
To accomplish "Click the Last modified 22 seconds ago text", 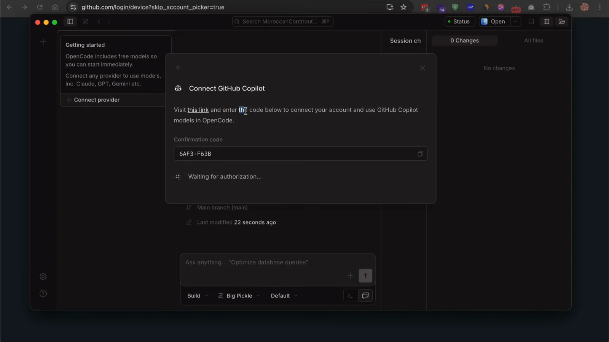I will click(236, 222).
